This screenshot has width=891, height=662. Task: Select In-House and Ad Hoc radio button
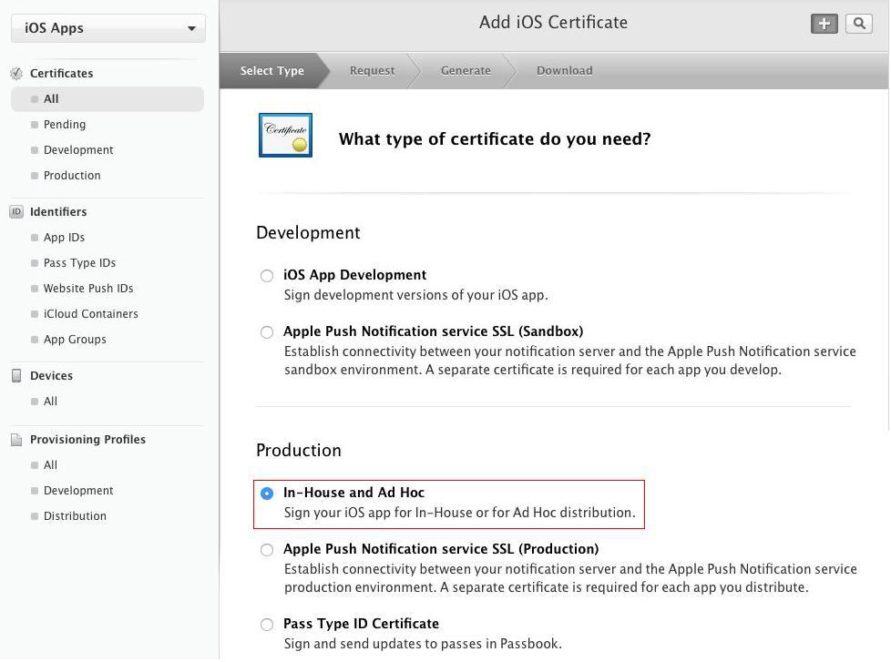point(267,494)
